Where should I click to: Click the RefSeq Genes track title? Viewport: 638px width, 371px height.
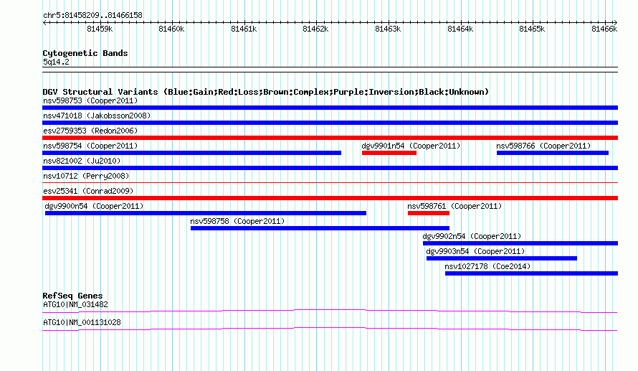72,296
